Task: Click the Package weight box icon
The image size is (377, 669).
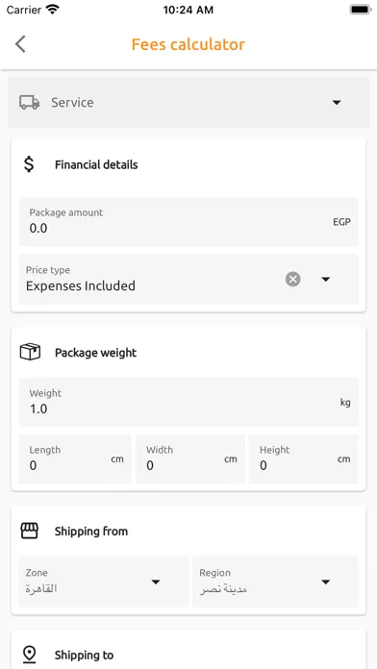Action: coord(30,353)
